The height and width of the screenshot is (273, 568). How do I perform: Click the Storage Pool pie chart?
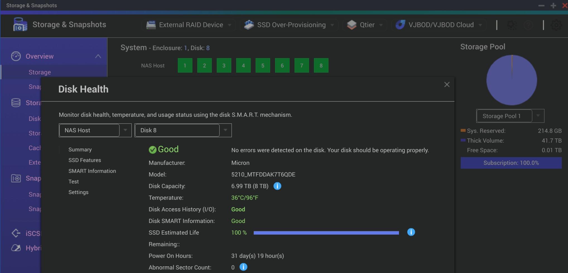[x=512, y=80]
